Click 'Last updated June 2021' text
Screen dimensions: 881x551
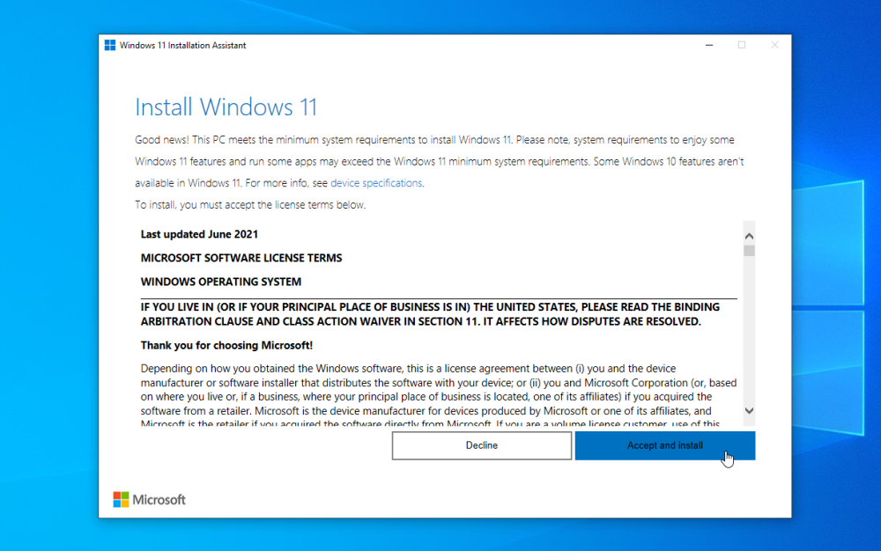point(199,234)
